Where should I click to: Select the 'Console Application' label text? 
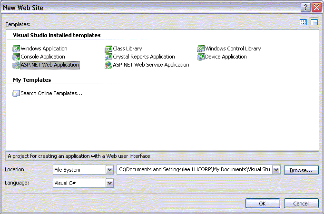pyautogui.click(x=43, y=57)
